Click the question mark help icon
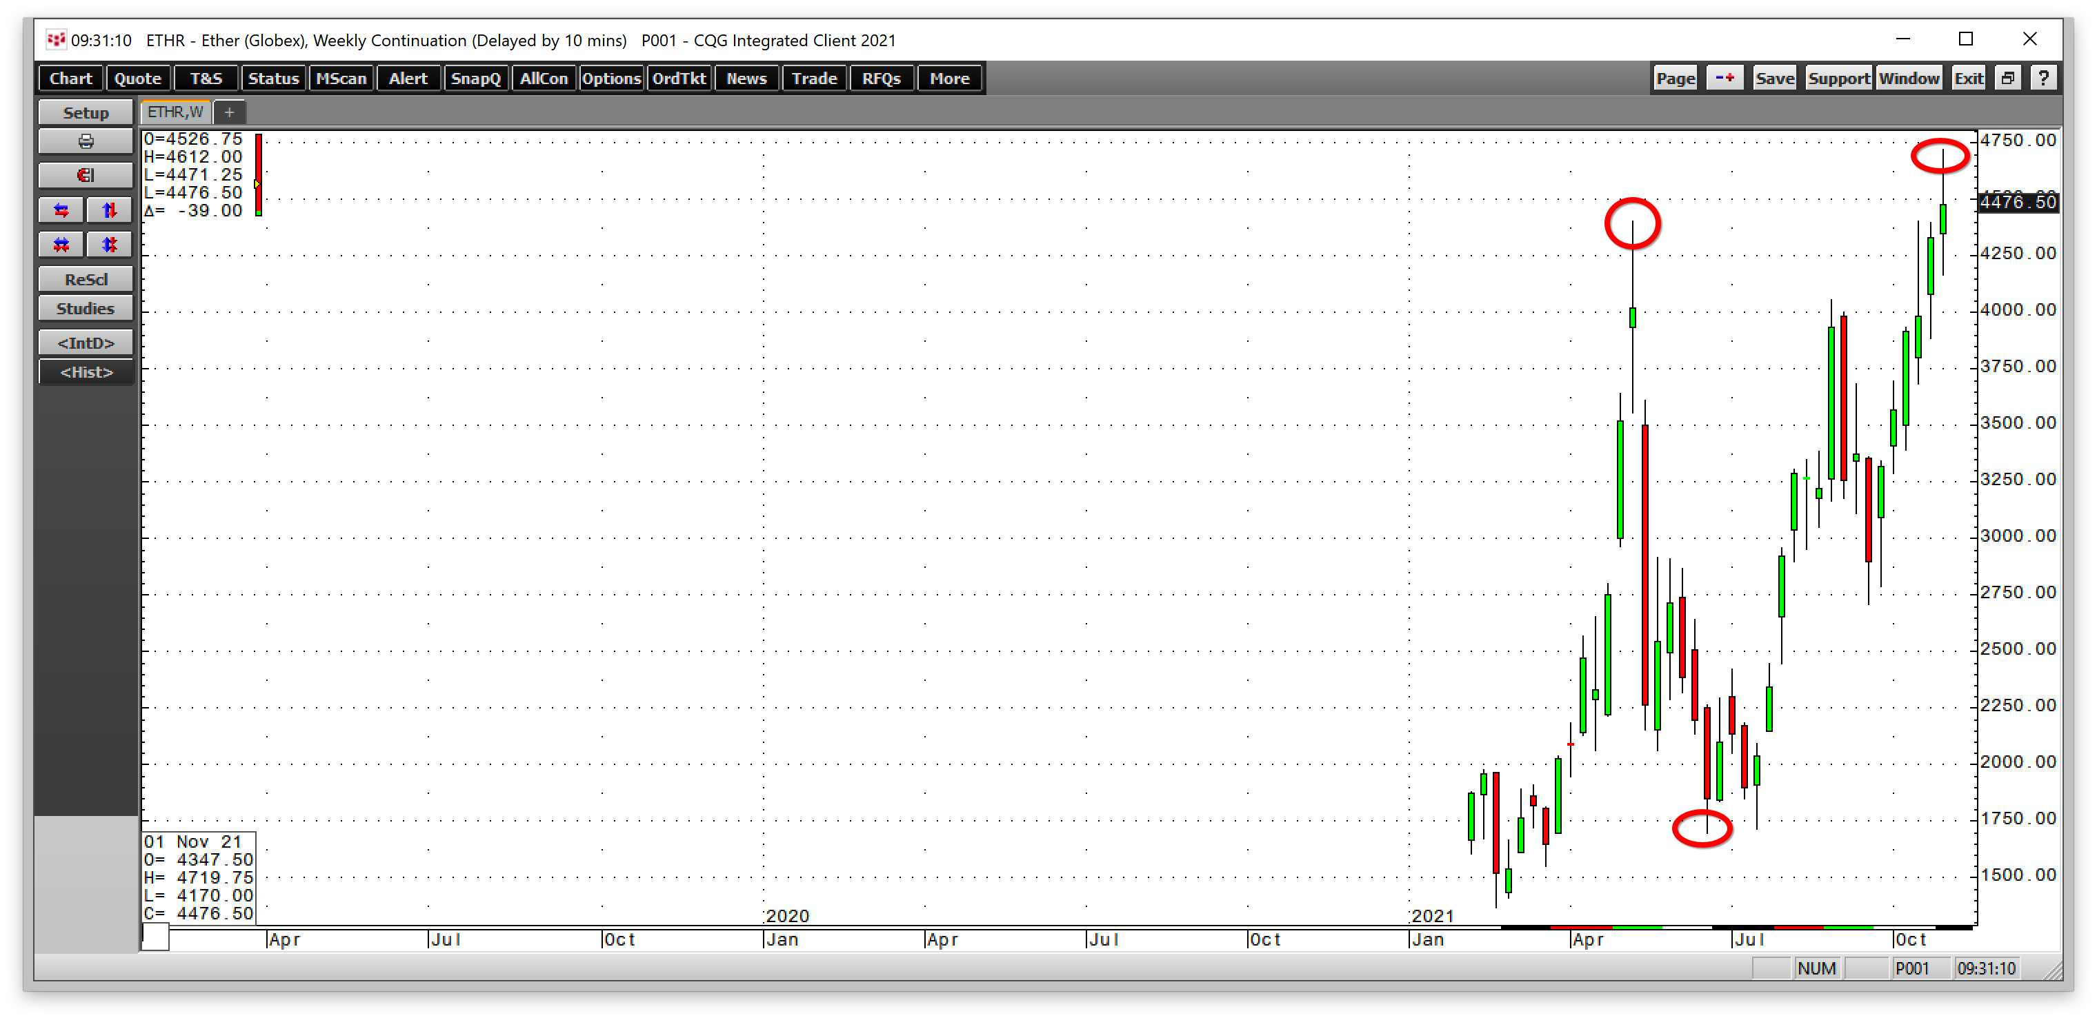 [2043, 78]
